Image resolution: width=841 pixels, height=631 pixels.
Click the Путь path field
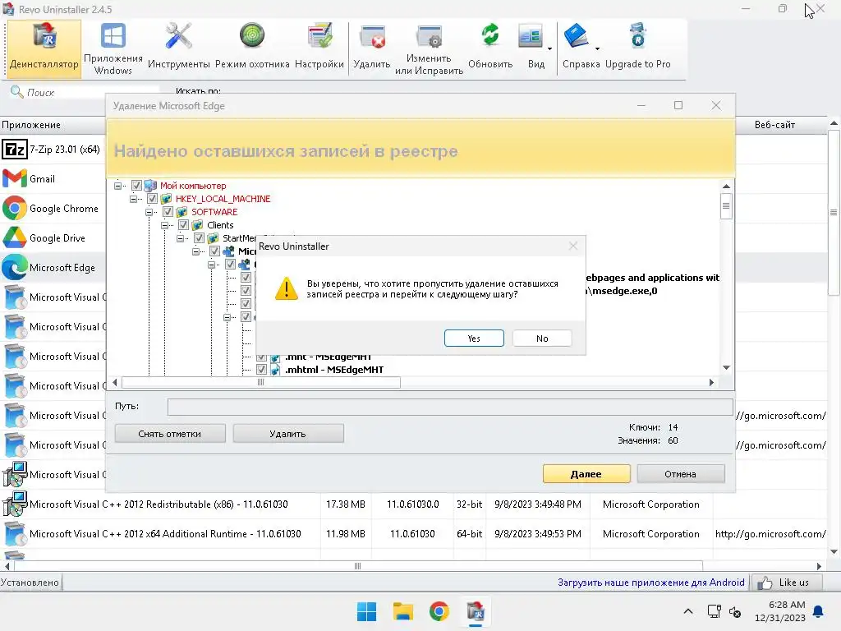(x=450, y=407)
